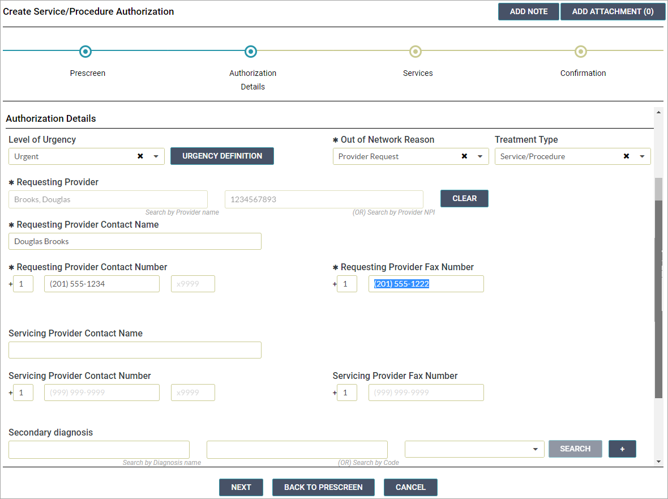
Task: Click the Authorization Details step circle
Action: coord(251,52)
